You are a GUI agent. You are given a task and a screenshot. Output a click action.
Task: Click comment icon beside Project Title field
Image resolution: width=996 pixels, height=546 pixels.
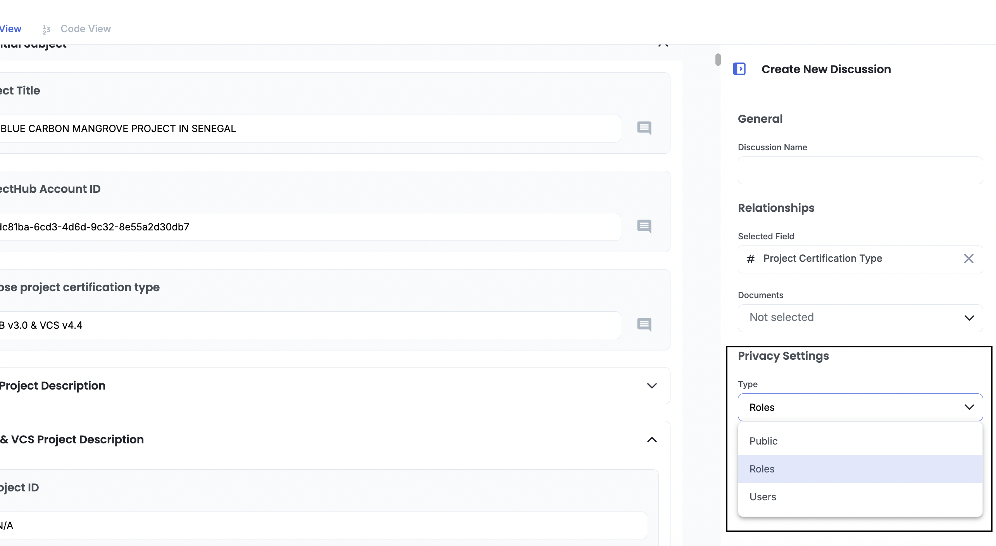644,128
